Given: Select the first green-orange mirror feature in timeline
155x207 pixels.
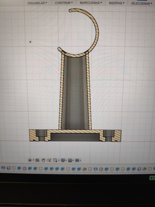Looking at the screenshot, I should (x=84, y=169).
